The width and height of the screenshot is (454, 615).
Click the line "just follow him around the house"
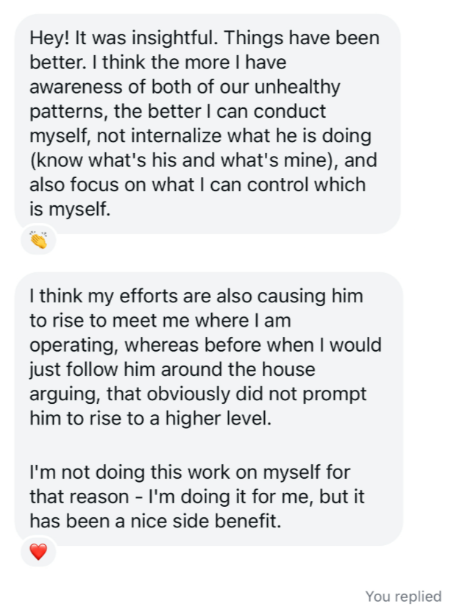[x=172, y=369]
